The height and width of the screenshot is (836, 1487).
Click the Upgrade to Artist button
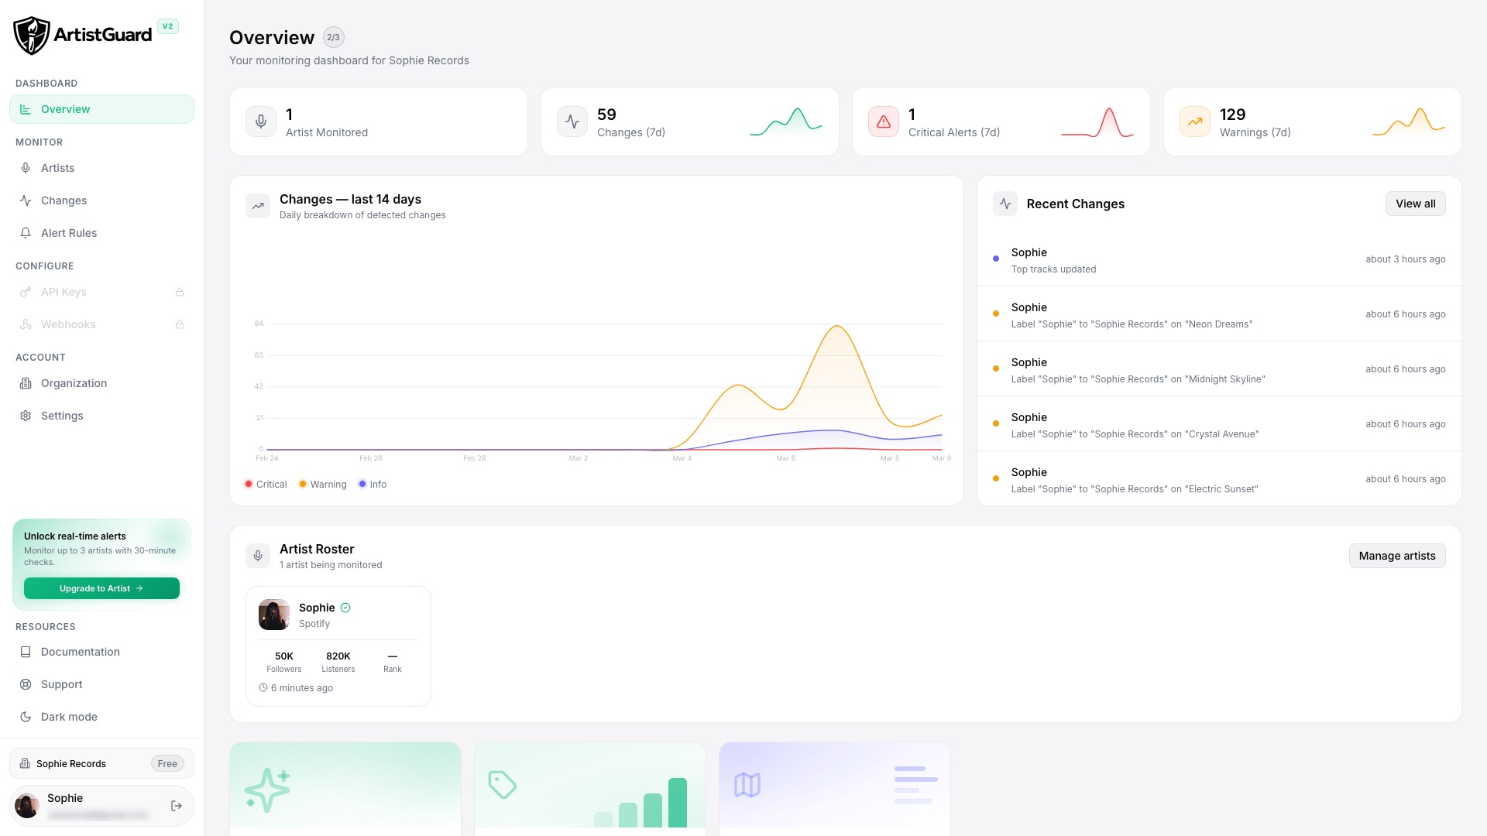pos(101,588)
